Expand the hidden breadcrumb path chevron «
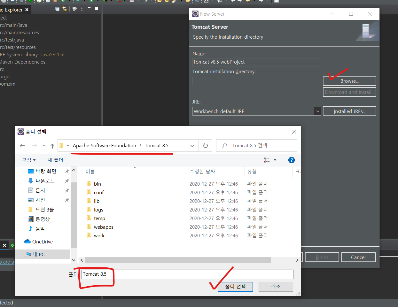The width and height of the screenshot is (398, 307). pos(68,145)
